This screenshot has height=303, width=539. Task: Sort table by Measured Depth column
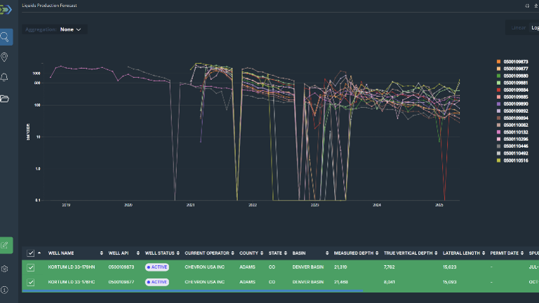(x=354, y=252)
